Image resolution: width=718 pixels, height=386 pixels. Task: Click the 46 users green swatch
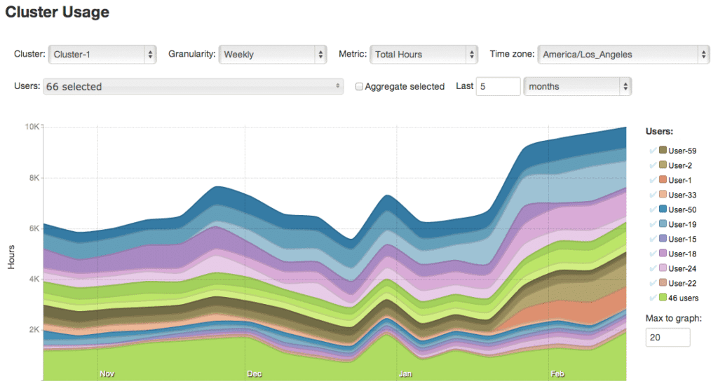663,298
